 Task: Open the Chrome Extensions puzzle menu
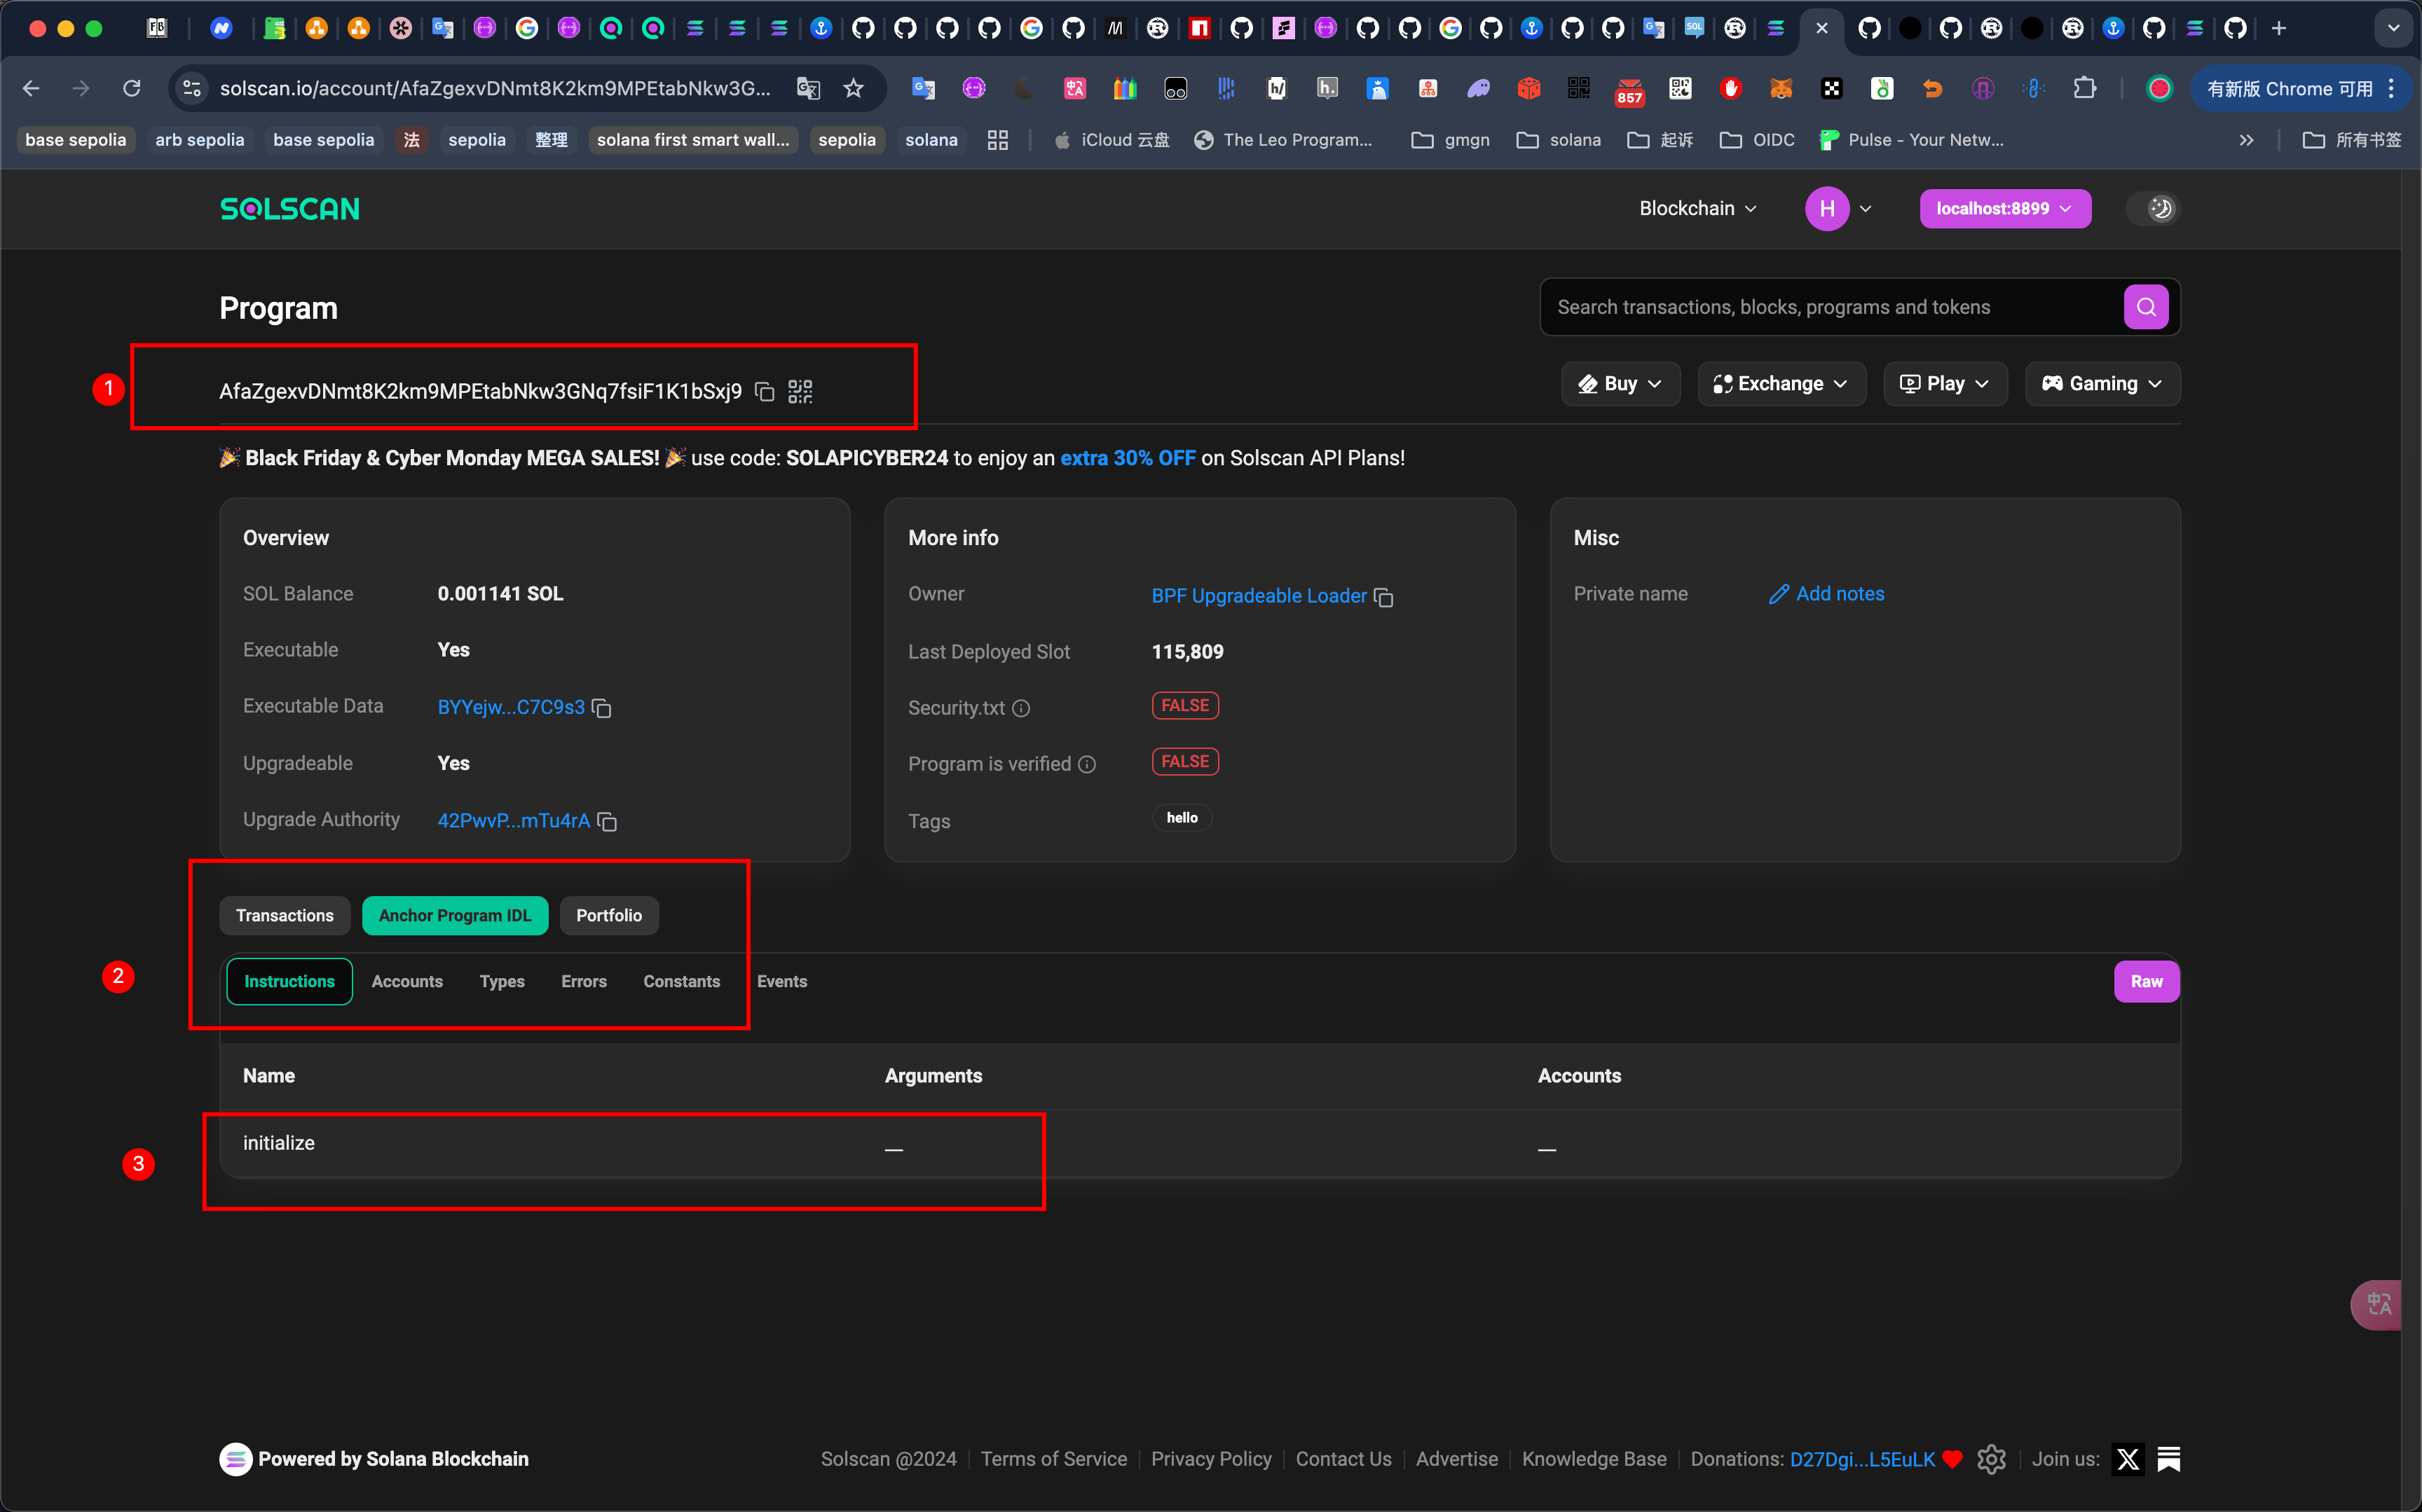[x=2084, y=89]
